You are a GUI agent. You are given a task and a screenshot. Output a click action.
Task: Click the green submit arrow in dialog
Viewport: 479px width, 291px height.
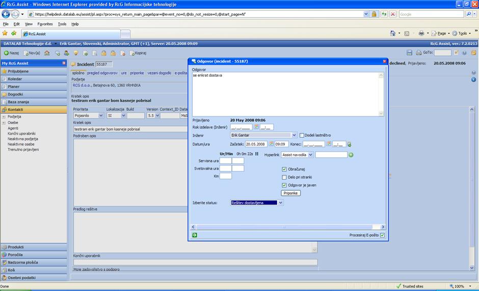pos(195,235)
